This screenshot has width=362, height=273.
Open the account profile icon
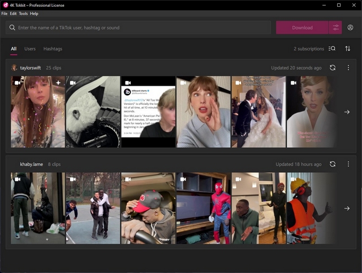point(350,28)
